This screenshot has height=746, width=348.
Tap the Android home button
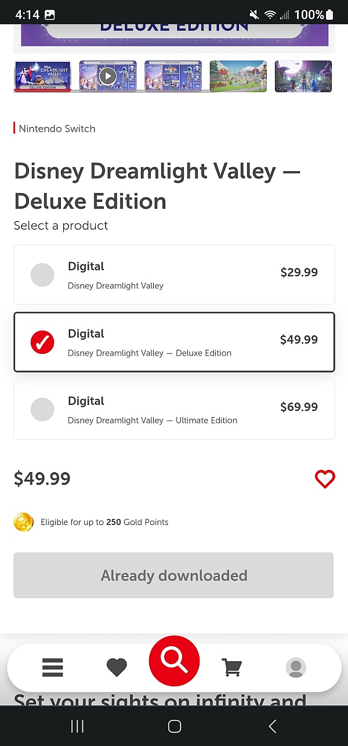tap(174, 726)
